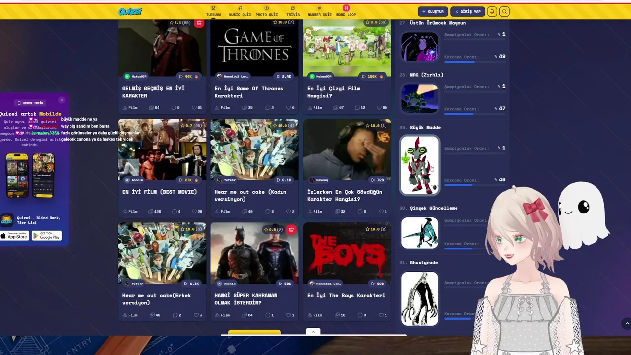
Task: Click the 27K play count badge
Action: tap(189, 180)
